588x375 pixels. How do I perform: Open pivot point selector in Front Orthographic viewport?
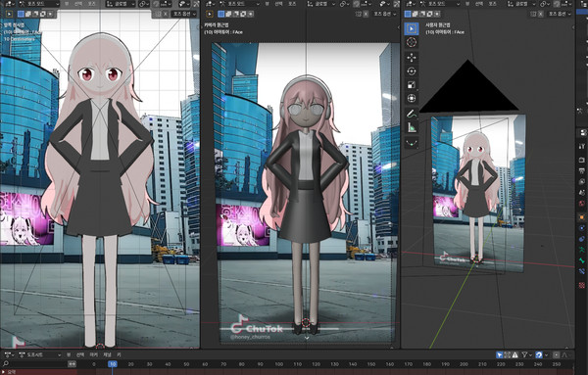(144, 4)
